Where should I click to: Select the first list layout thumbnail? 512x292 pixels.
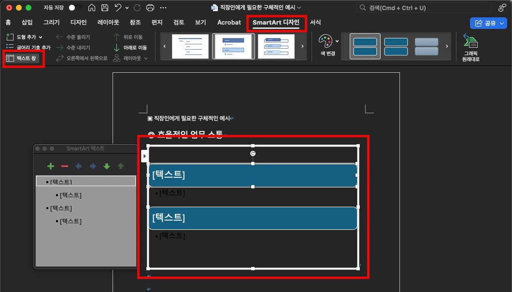(190, 46)
